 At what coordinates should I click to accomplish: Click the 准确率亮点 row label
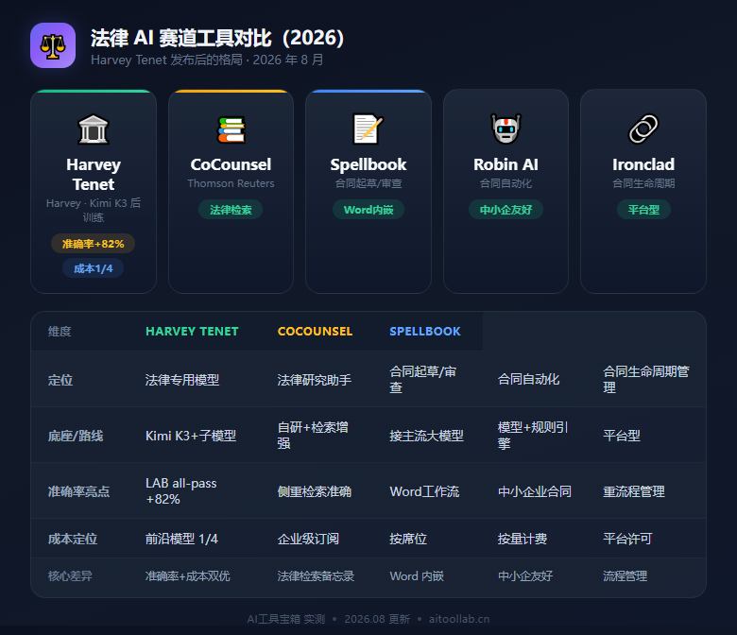point(78,491)
